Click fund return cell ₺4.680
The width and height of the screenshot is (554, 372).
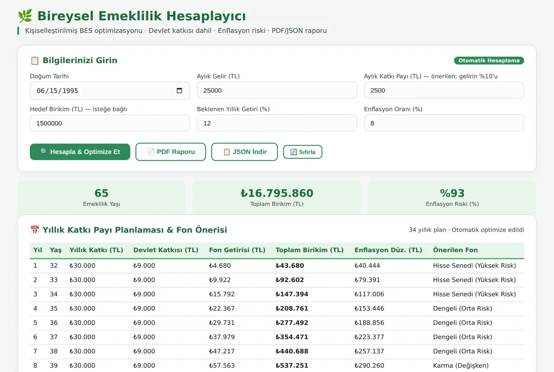(220, 266)
